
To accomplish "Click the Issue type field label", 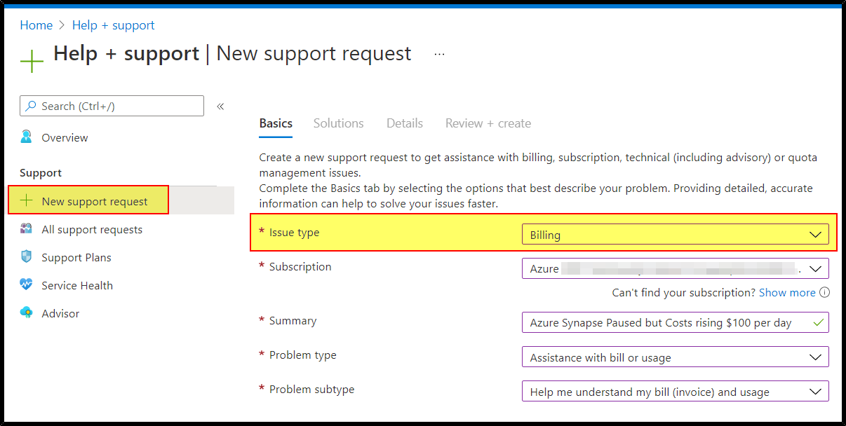I will [x=294, y=232].
